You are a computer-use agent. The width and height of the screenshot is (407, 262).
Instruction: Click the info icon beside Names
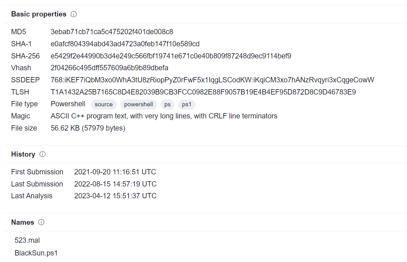click(41, 222)
